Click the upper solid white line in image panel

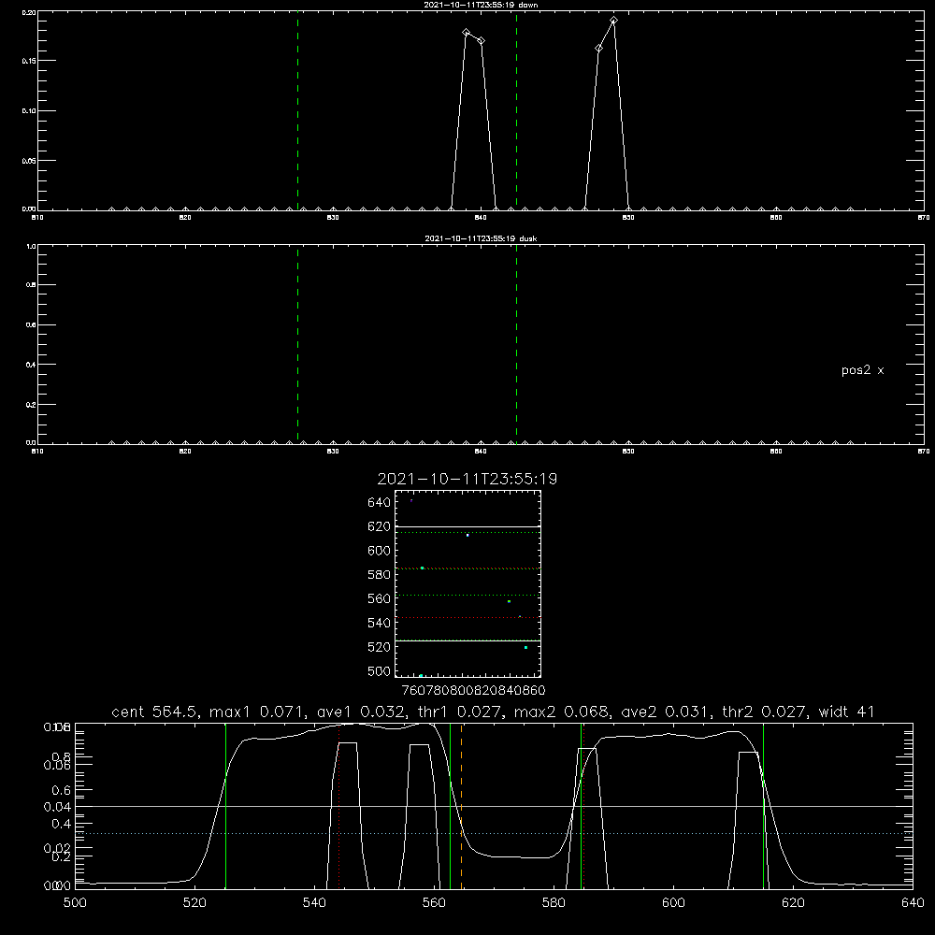click(x=467, y=526)
